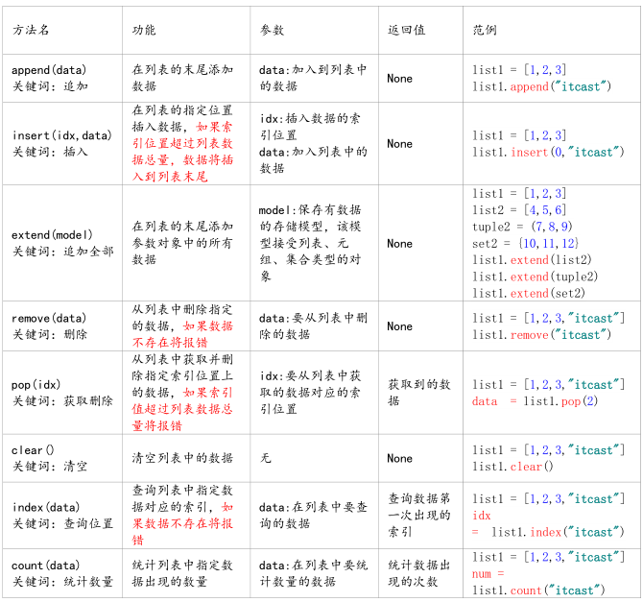Viewport: 643px width, 602px height.
Task: Click '关键词: 插入' keyword text
Action: pyautogui.click(x=50, y=152)
